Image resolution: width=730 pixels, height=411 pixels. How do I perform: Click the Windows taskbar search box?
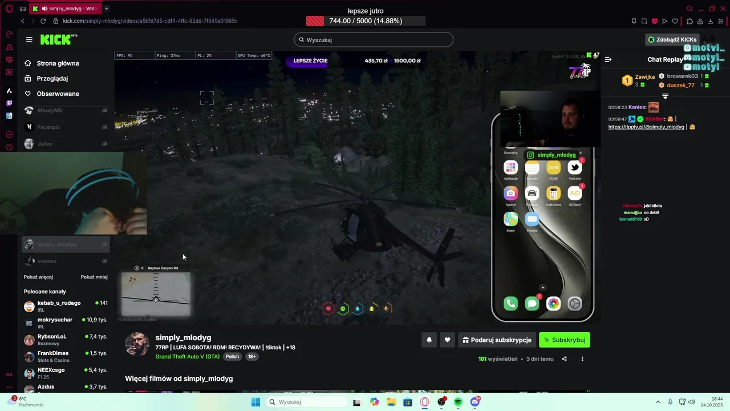point(306,402)
